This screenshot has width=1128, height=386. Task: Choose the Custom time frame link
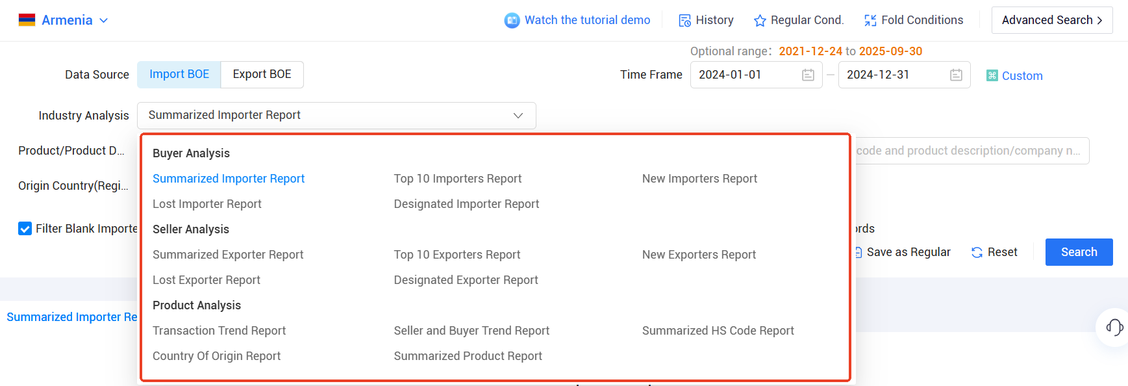(1022, 76)
